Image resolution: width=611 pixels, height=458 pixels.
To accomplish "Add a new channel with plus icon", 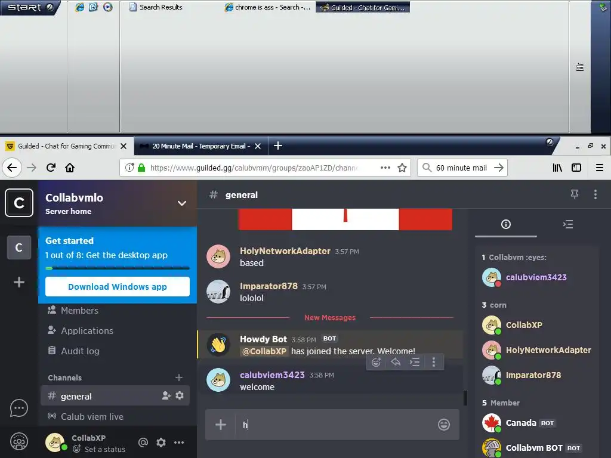I will point(179,377).
